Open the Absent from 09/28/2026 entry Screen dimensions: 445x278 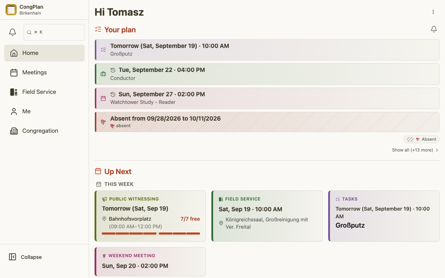tap(267, 122)
